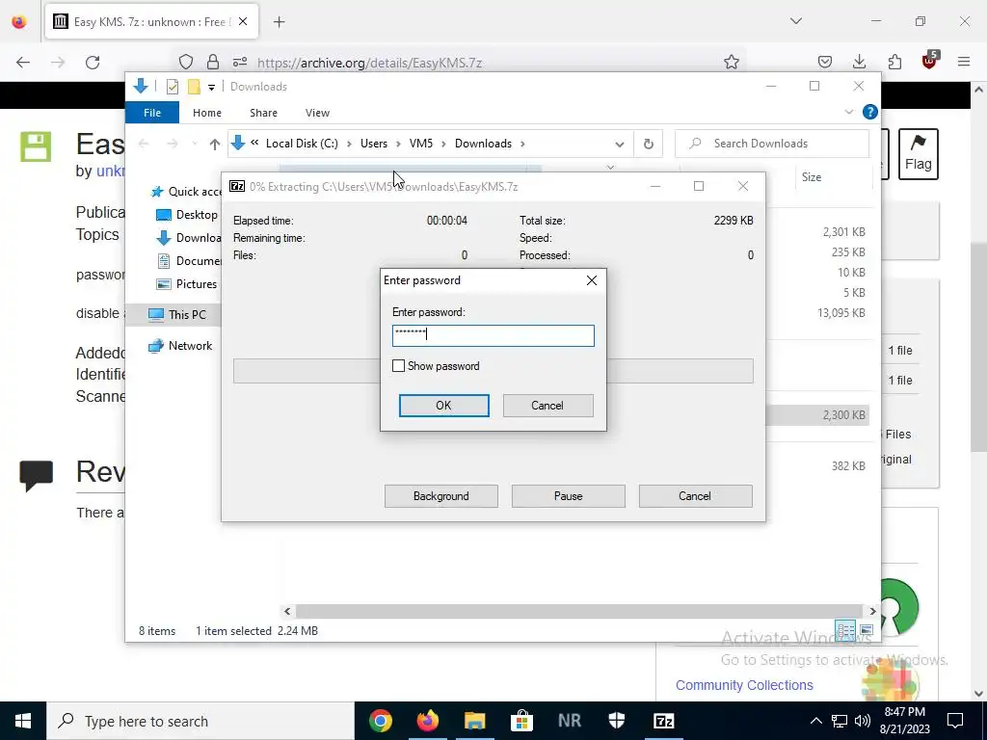The width and height of the screenshot is (987, 740).
Task: Click the uBlock Origin extension icon
Action: (930, 61)
